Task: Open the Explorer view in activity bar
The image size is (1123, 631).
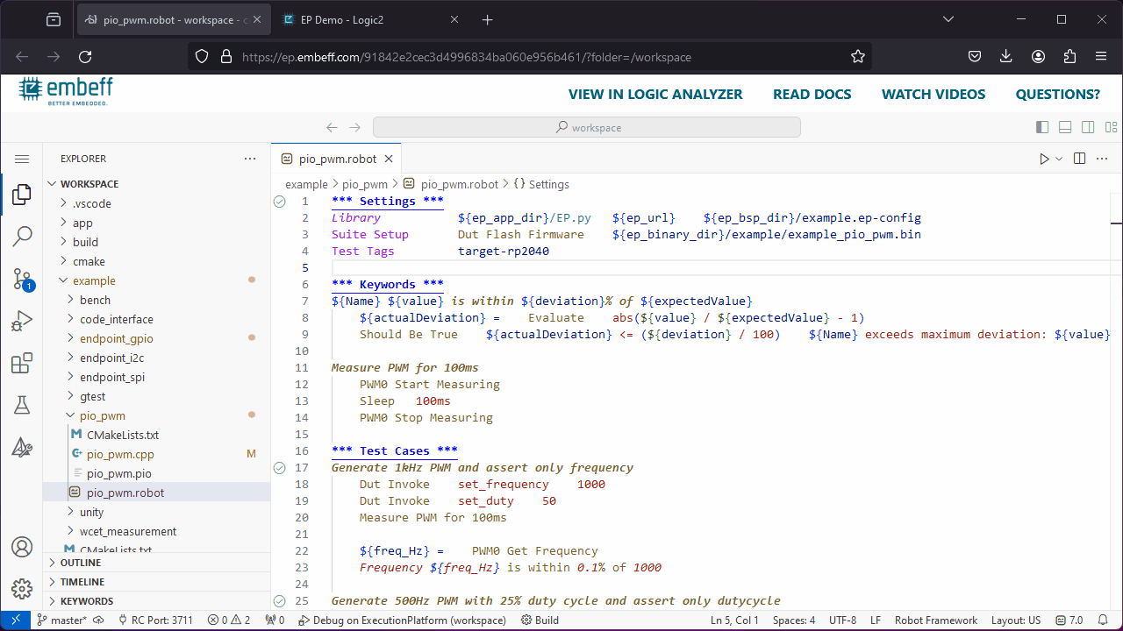Action: (22, 195)
